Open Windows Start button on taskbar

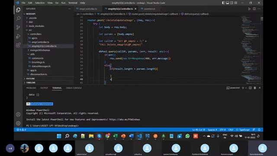click(x=59, y=136)
